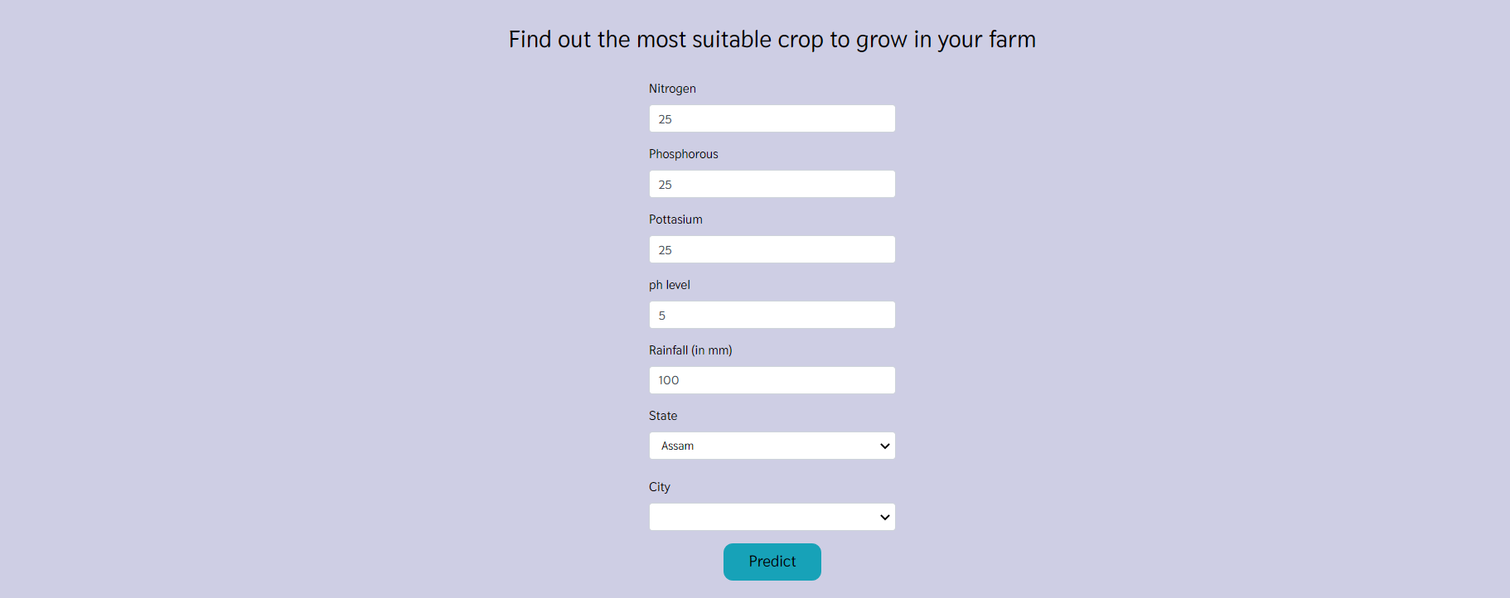This screenshot has height=598, width=1510.
Task: Click the Nitrogen input field
Action: click(772, 118)
